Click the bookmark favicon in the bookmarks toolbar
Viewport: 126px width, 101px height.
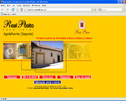2,14
